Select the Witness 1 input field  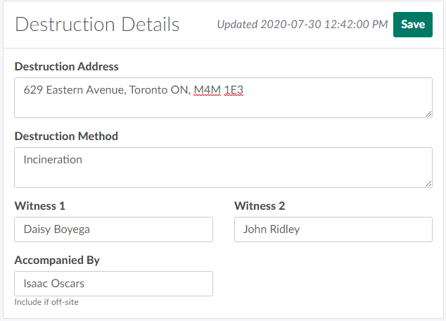113,229
